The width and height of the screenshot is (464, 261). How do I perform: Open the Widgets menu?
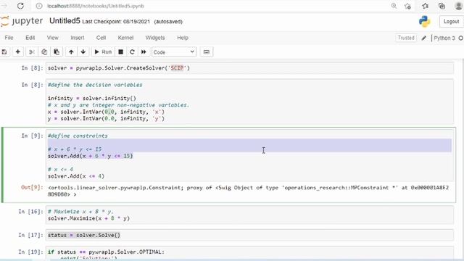(x=154, y=38)
